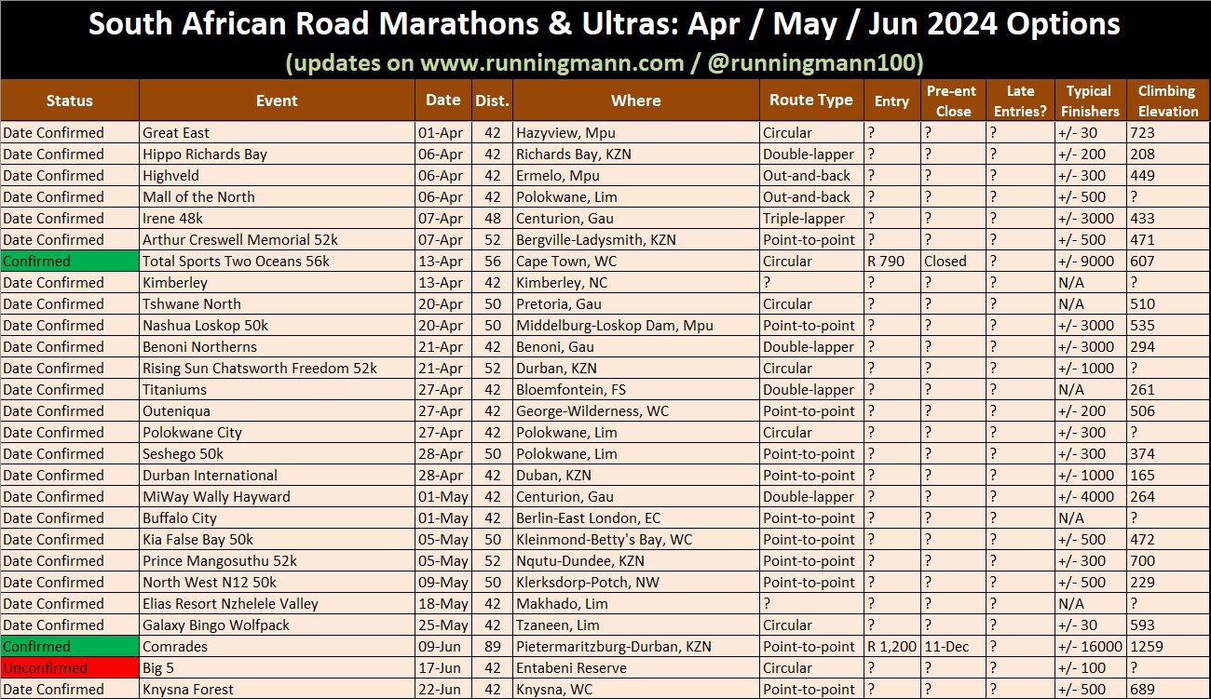Click the Event column header
This screenshot has width=1211, height=699.
(x=277, y=101)
